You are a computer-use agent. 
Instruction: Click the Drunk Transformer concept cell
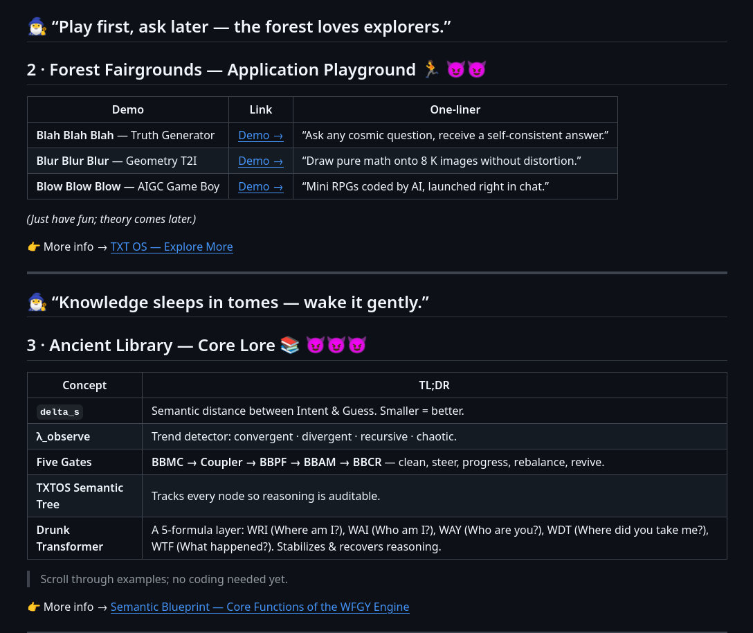coord(84,538)
